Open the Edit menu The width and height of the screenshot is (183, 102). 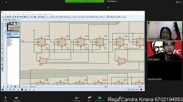point(6,14)
